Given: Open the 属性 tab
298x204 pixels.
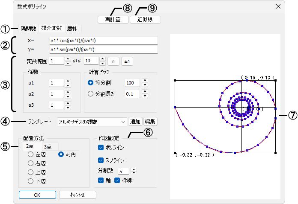Looking at the screenshot, I should (72, 29).
